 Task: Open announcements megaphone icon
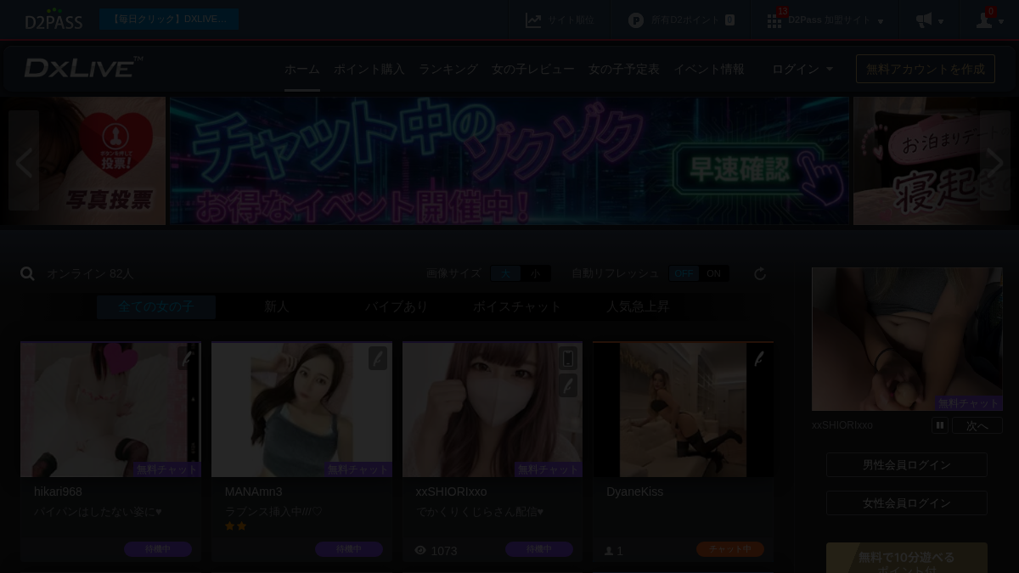924,20
